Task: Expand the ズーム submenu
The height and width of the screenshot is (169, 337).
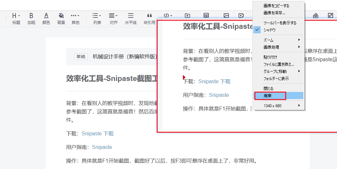Action: tap(278, 40)
